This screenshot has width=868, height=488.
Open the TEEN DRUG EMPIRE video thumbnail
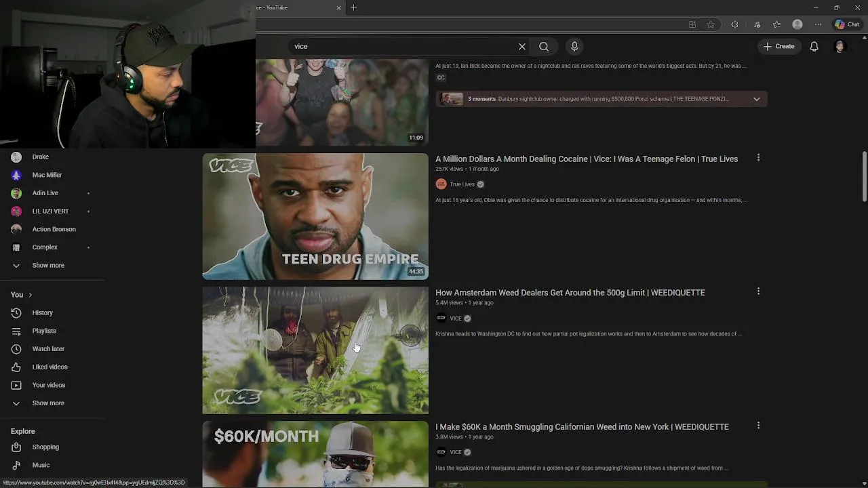(x=315, y=216)
